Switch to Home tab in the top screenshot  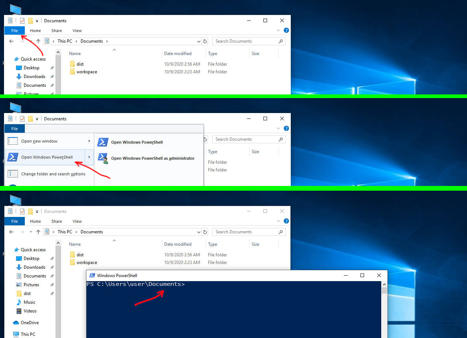(x=35, y=31)
